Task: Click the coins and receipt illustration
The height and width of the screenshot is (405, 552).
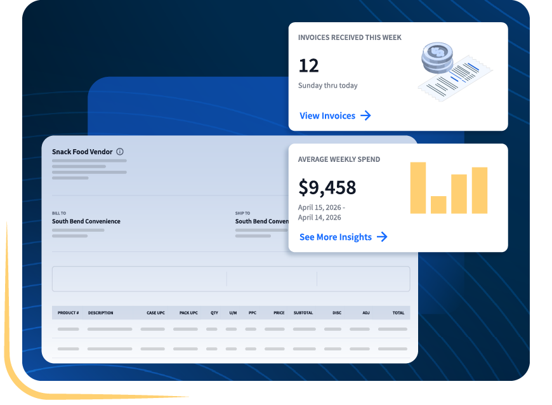Action: tap(456, 72)
